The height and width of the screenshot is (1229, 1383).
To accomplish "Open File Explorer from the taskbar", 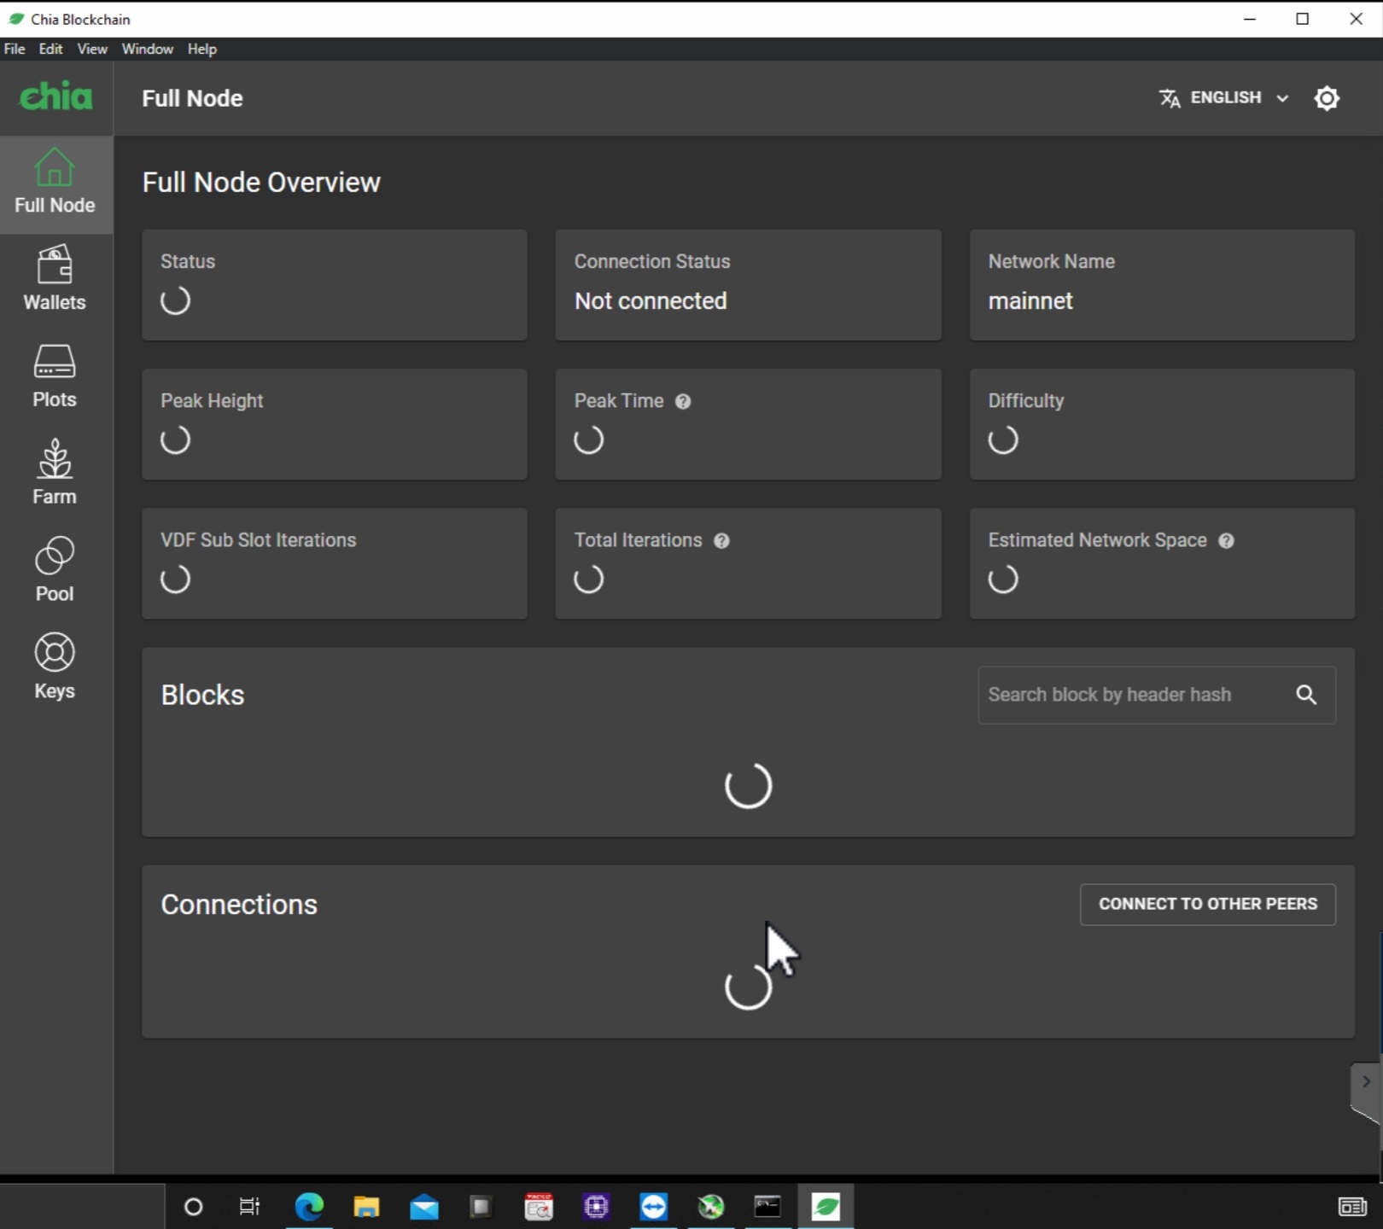I will (x=366, y=1206).
